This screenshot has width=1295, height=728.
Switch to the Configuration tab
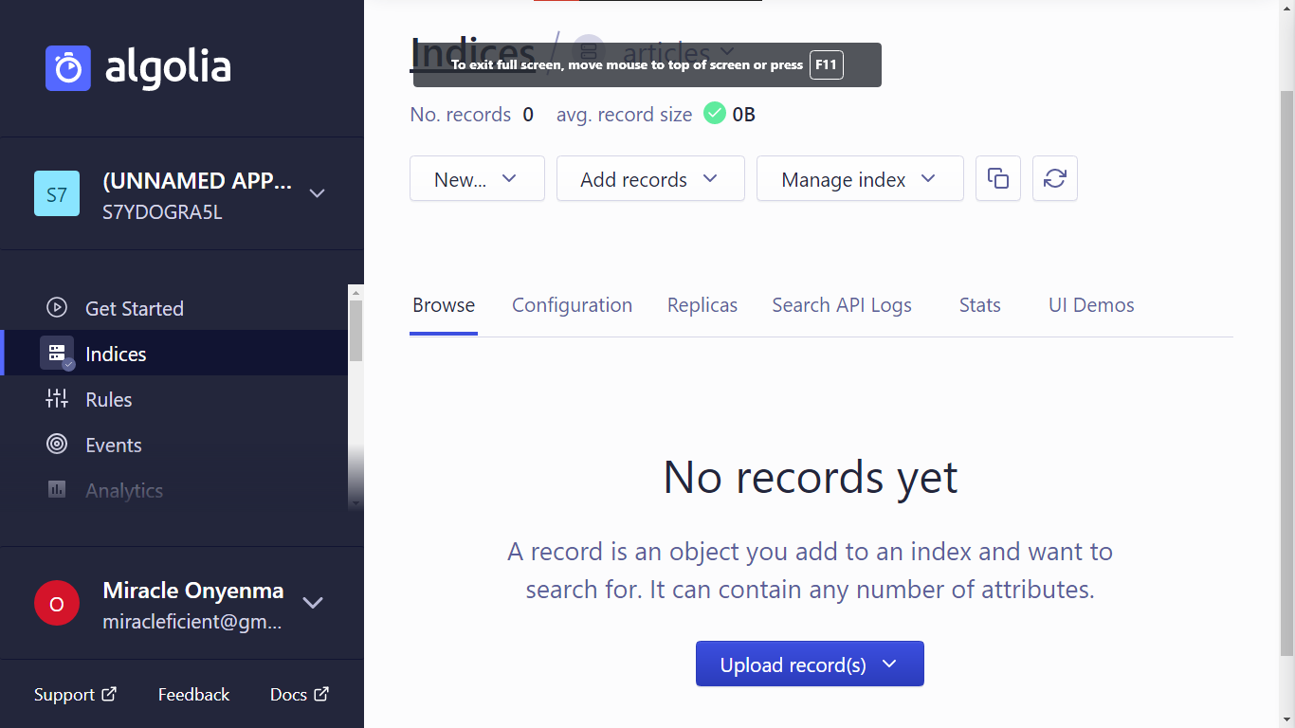click(572, 304)
